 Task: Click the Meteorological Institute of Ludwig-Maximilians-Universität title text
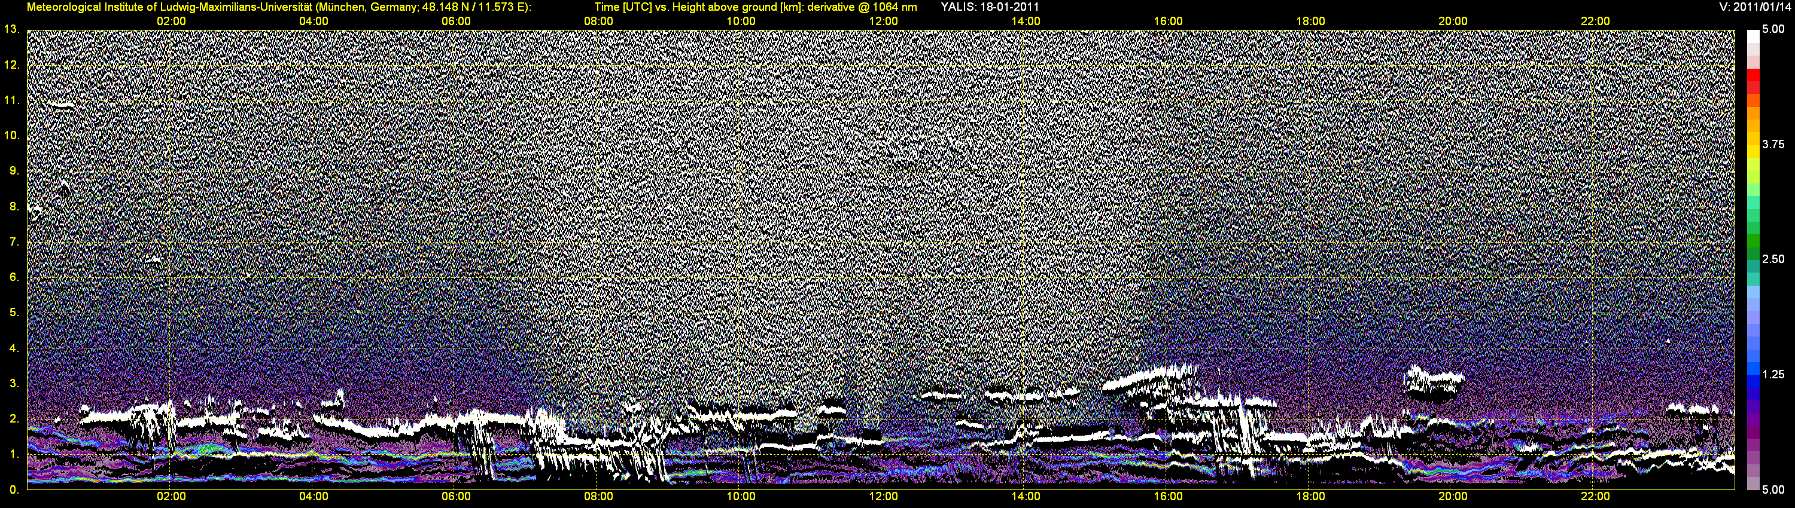pyautogui.click(x=279, y=7)
